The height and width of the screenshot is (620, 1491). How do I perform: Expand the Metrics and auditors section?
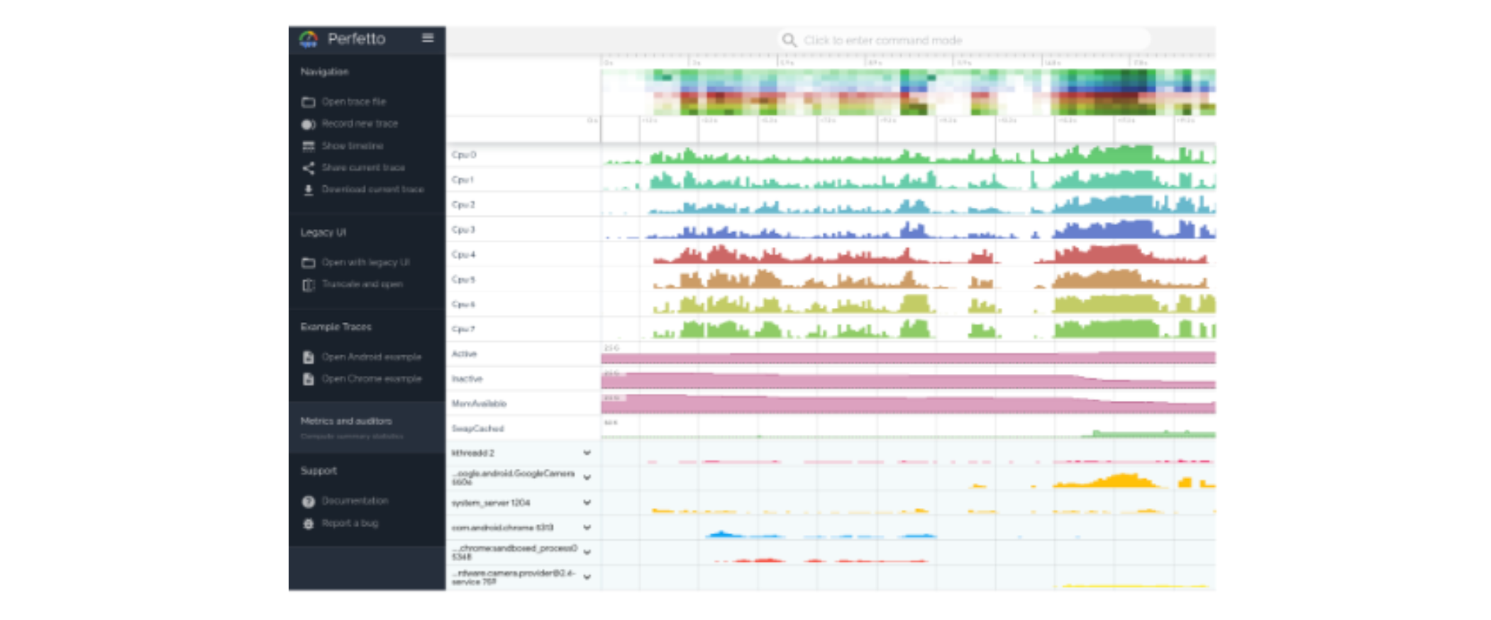367,427
